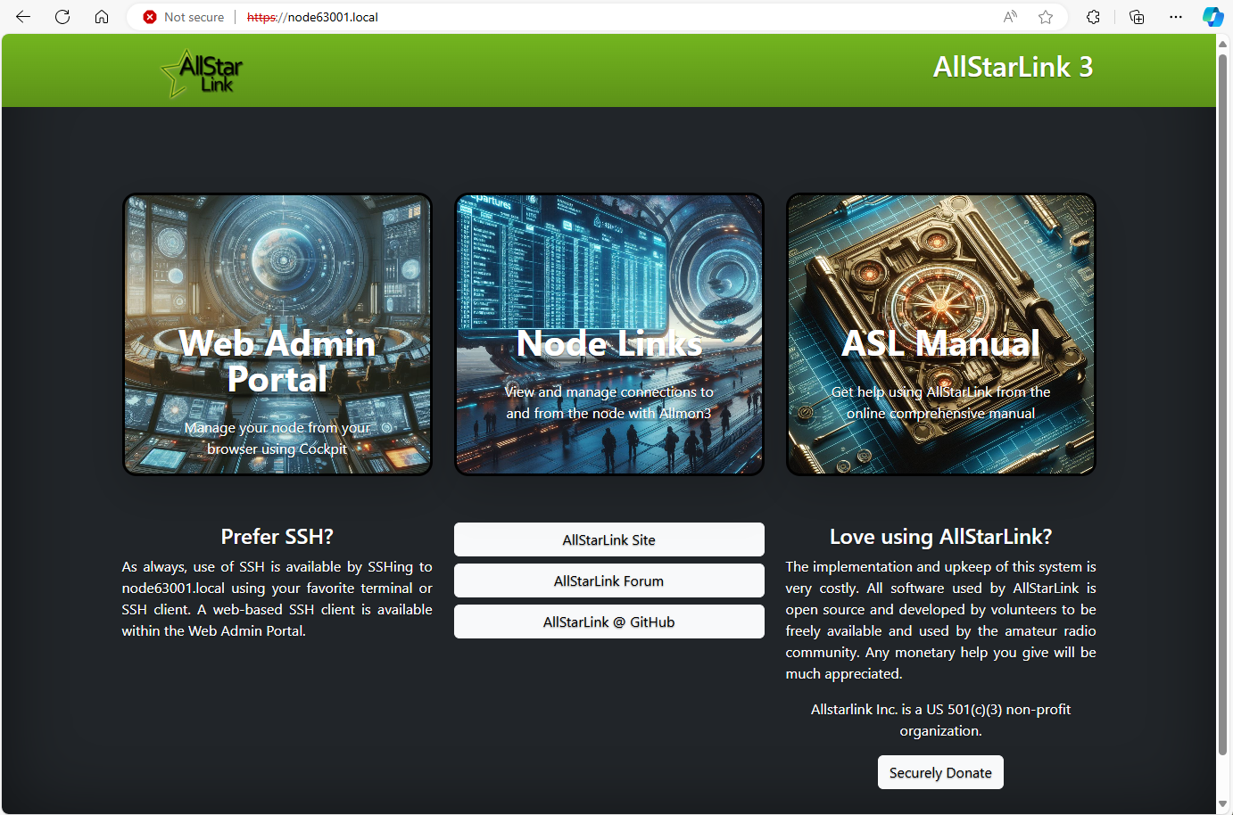This screenshot has height=815, width=1233.
Task: Click the page vertical scrollbar thumb
Action: [x=1223, y=406]
